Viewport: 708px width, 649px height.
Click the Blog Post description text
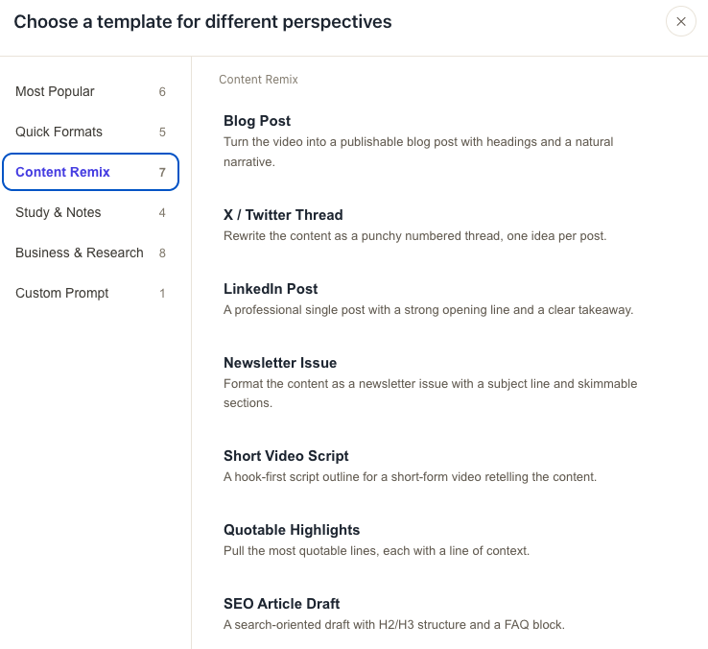coord(418,152)
